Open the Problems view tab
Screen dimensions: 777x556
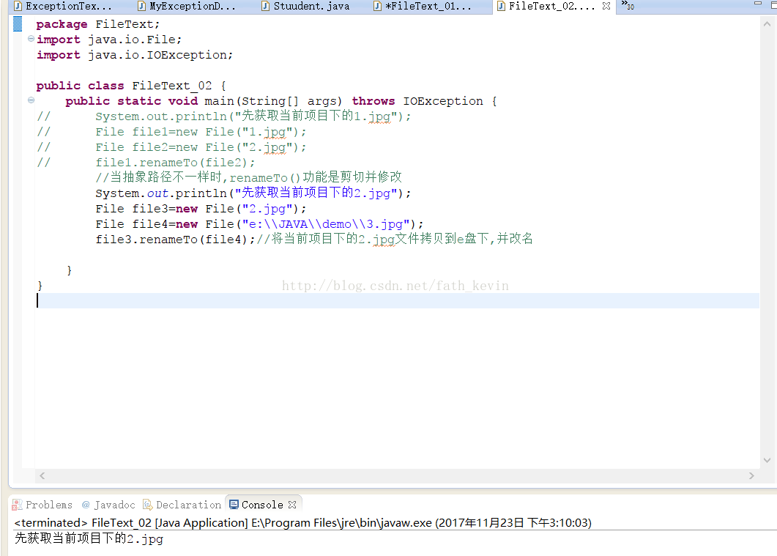pos(42,505)
